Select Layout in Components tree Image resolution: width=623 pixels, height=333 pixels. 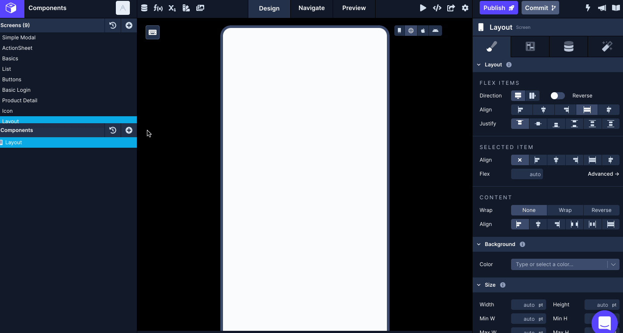tap(68, 142)
